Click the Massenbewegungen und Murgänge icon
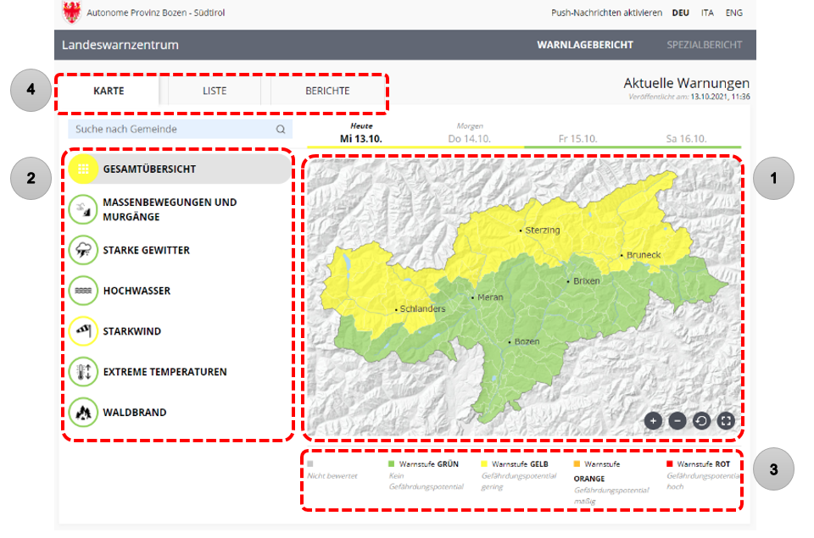 click(83, 209)
